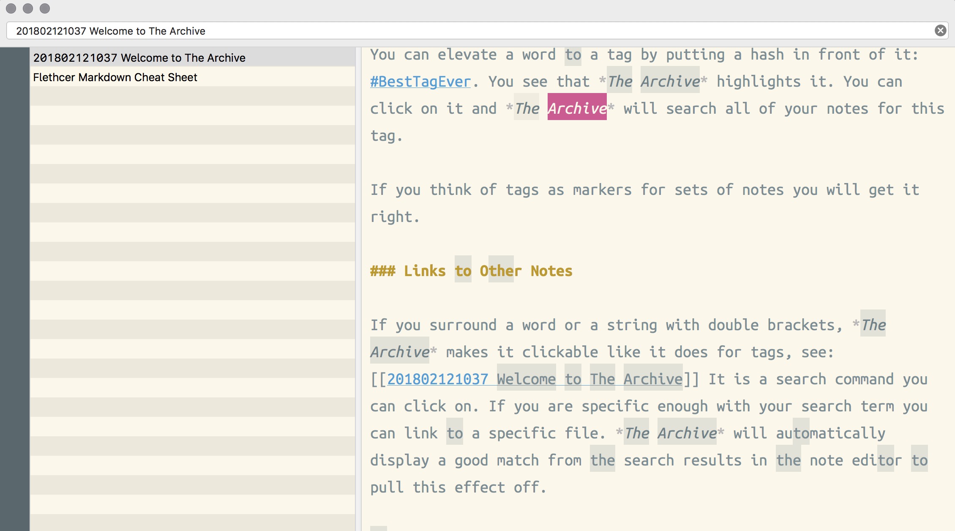The width and height of the screenshot is (955, 531).
Task: Click the #BestTagEver tag link
Action: tap(419, 80)
